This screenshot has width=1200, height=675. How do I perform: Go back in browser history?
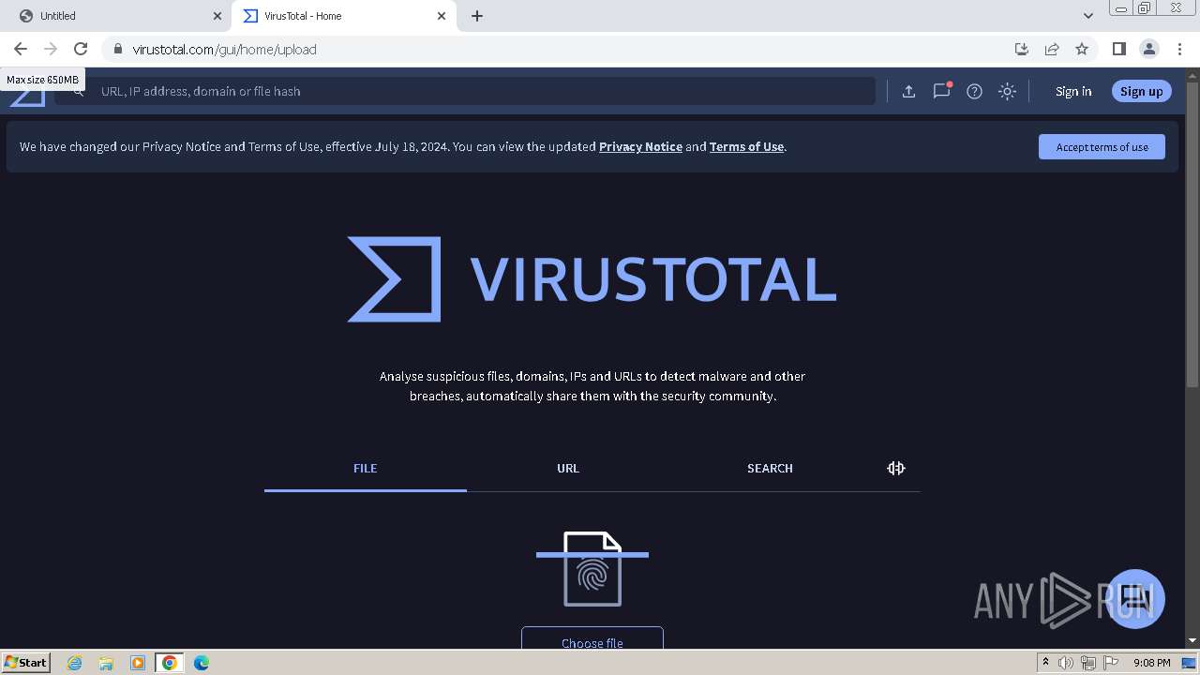pyautogui.click(x=21, y=49)
